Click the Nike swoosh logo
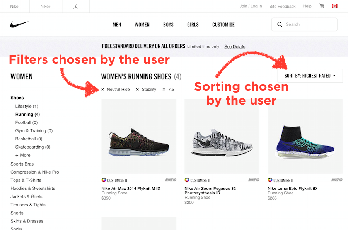 19,25
